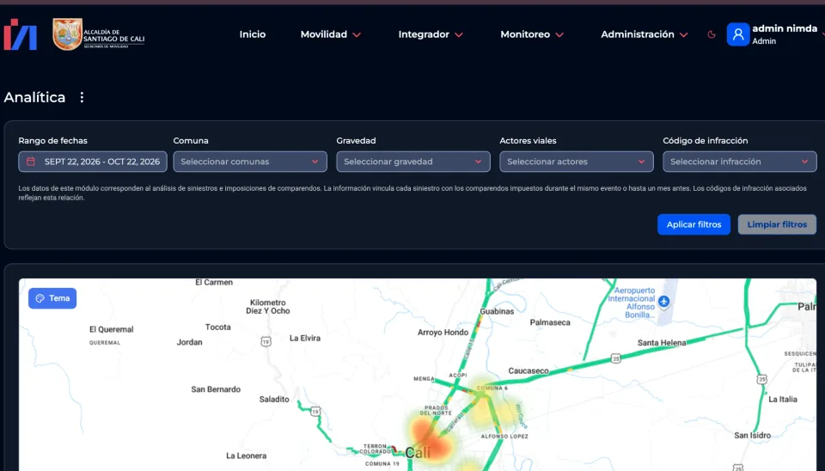Click the Saladito map label
Viewport: 825px width, 471px height.
coord(273,400)
